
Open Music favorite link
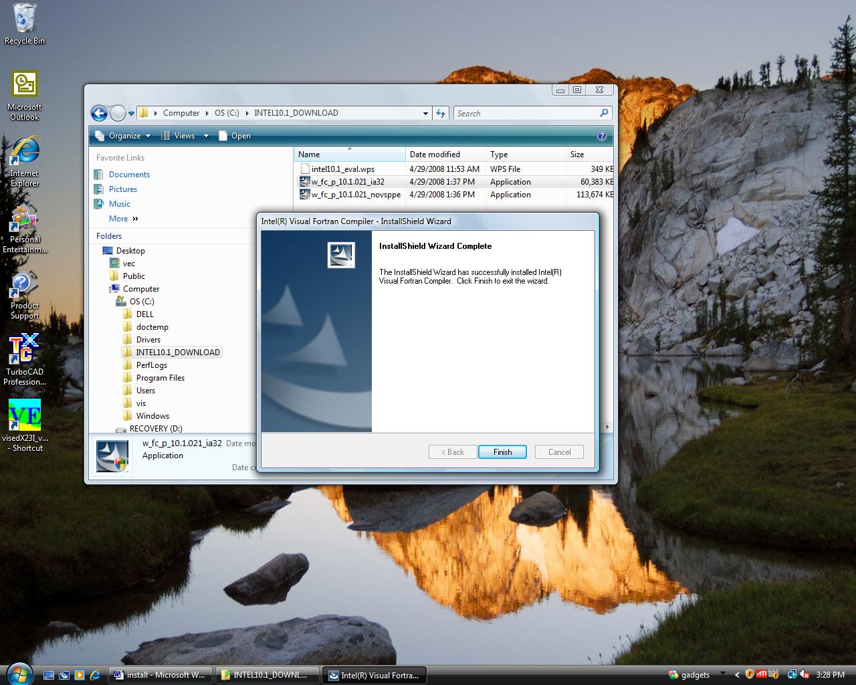120,204
